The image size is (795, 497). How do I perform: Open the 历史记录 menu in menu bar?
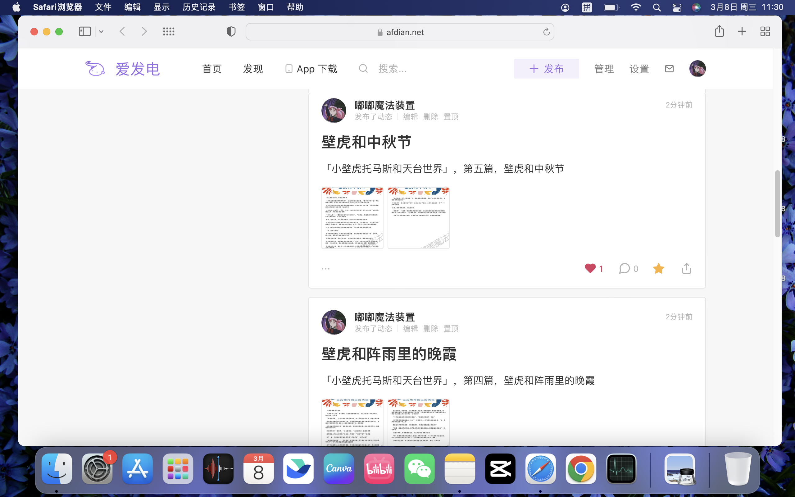tap(199, 7)
